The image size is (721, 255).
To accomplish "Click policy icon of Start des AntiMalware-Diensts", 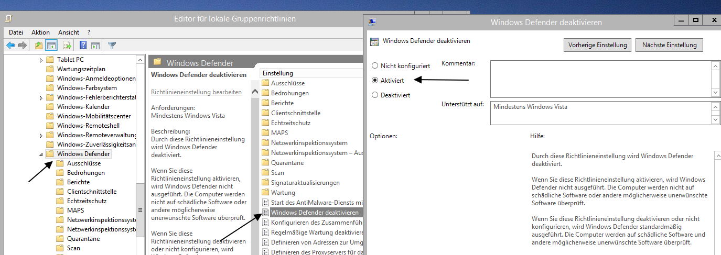I will click(266, 203).
